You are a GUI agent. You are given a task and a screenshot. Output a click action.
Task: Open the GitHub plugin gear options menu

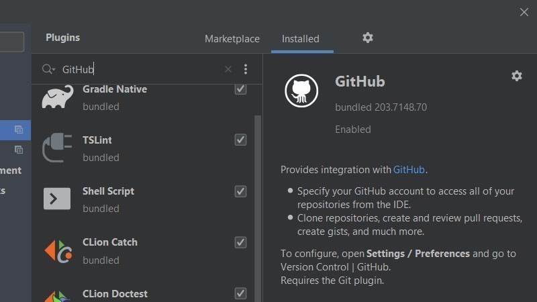coord(516,76)
